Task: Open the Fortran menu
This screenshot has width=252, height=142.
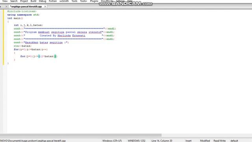Action: pos(53,1)
